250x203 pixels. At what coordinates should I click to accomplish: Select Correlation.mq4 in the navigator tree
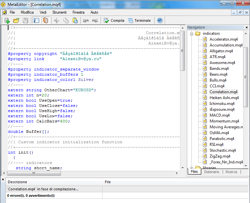tap(223, 92)
